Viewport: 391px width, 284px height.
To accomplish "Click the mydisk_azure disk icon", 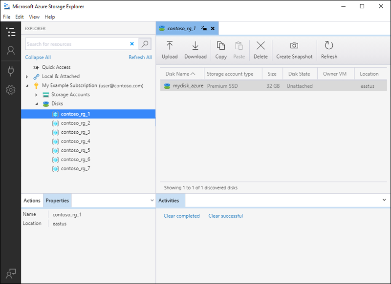I will (x=167, y=86).
